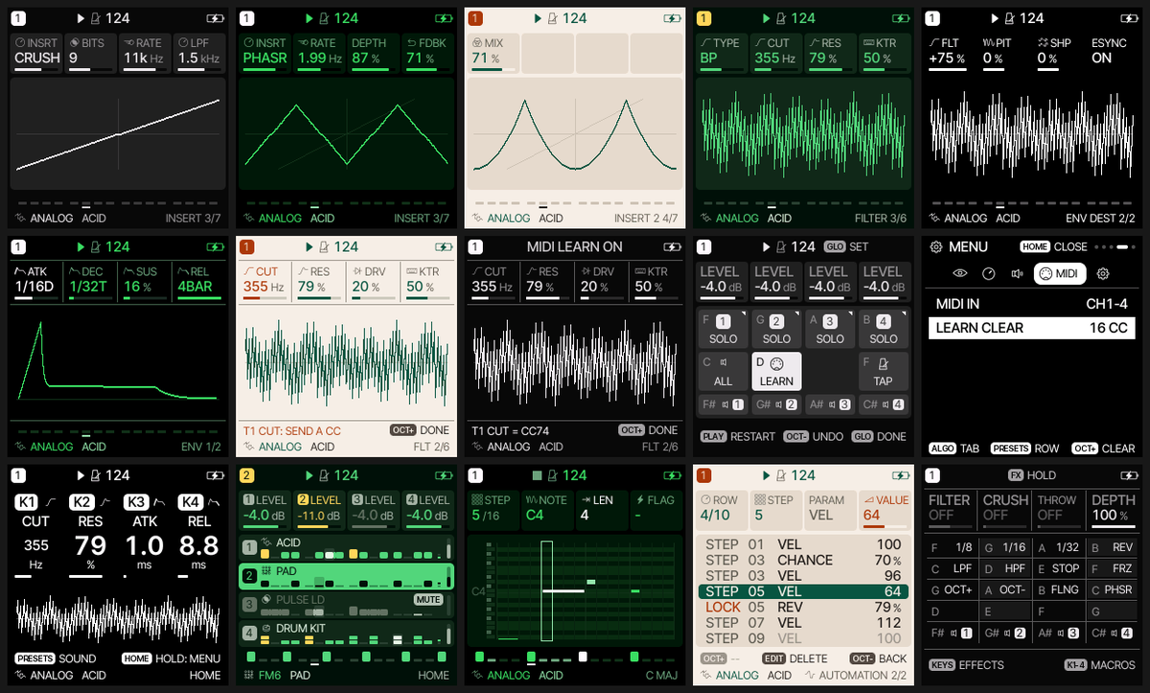Select the K4 macro badge above REL
This screenshot has width=1150, height=693.
click(192, 501)
